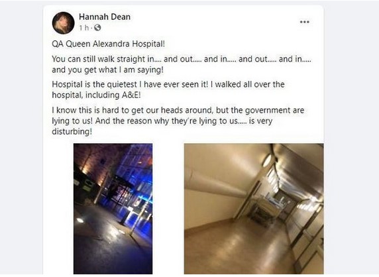Click the 'Hospital is the quietest' paragraph

tap(168, 89)
